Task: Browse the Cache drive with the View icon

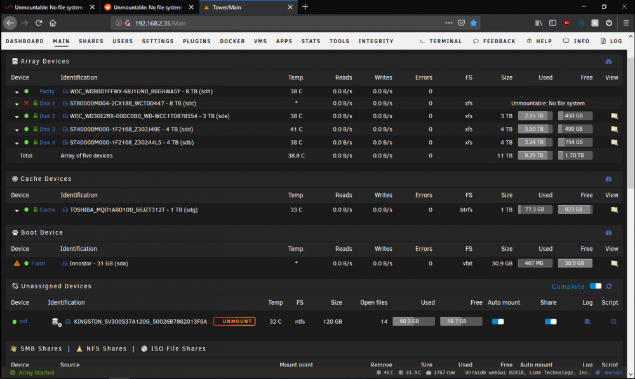Action: (614, 209)
